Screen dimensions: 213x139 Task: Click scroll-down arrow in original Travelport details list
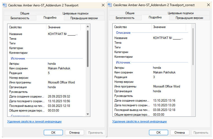pos(88,114)
